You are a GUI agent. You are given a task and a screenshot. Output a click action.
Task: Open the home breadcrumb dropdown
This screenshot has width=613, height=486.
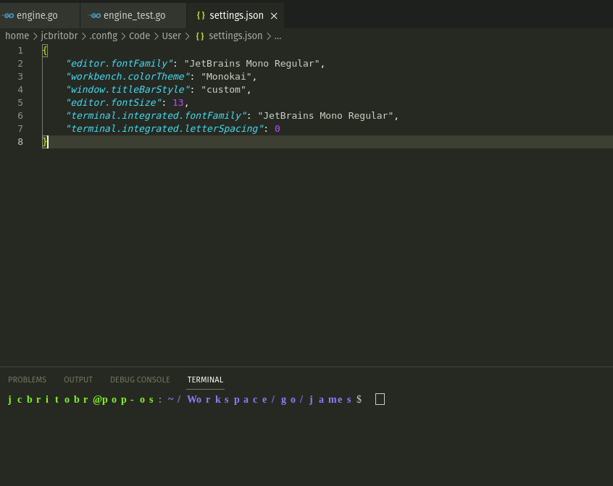click(x=17, y=35)
